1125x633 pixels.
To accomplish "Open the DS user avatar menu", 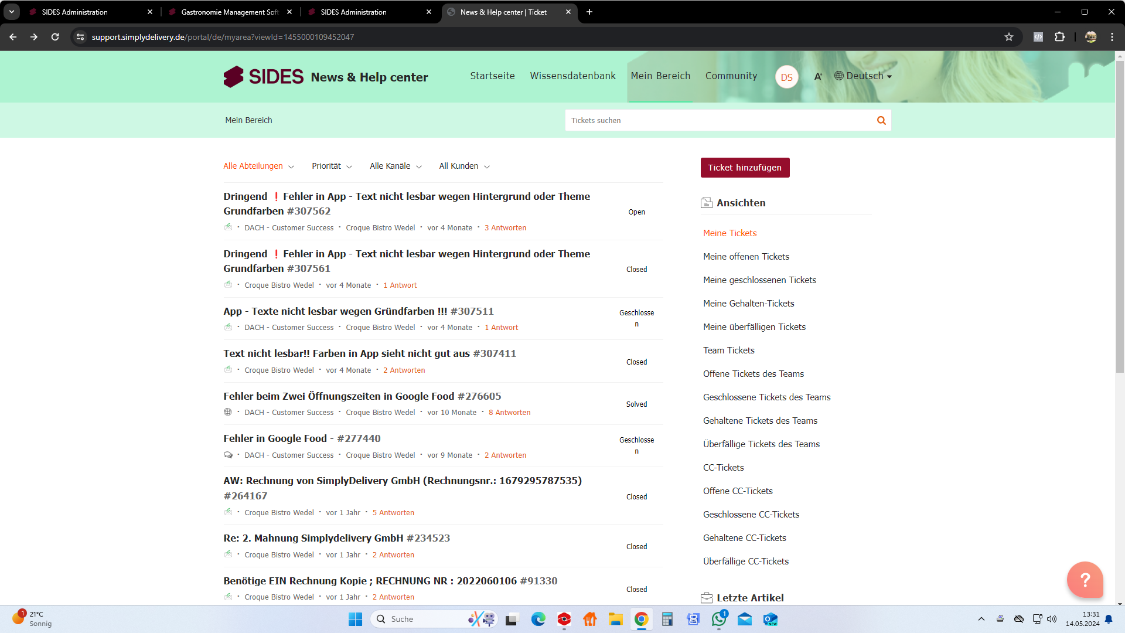I will pyautogui.click(x=786, y=77).
